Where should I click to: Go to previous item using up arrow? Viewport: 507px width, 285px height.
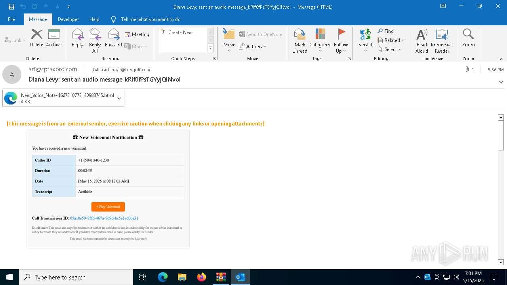click(x=46, y=6)
